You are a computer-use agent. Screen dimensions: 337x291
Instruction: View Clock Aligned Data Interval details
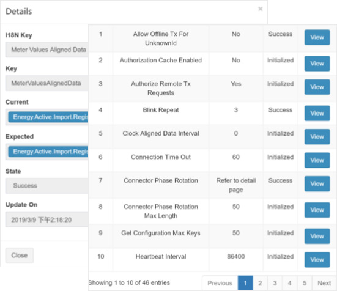[317, 136]
